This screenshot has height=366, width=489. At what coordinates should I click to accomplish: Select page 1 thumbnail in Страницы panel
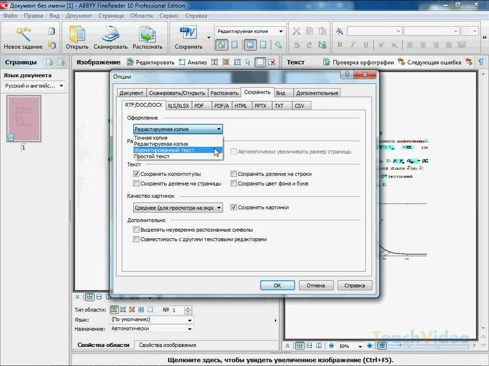click(24, 118)
